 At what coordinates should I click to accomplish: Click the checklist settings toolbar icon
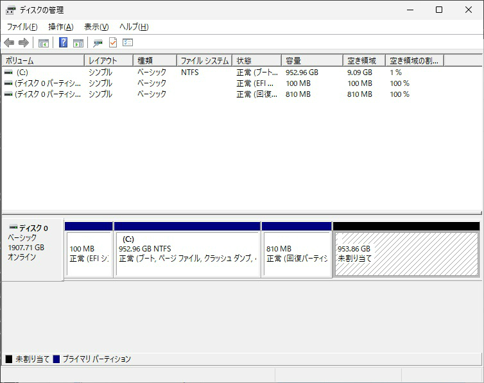[x=128, y=43]
